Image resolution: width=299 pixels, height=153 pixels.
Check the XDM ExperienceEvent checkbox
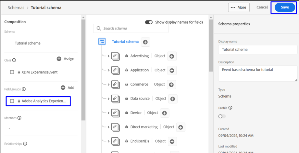pos(12,72)
